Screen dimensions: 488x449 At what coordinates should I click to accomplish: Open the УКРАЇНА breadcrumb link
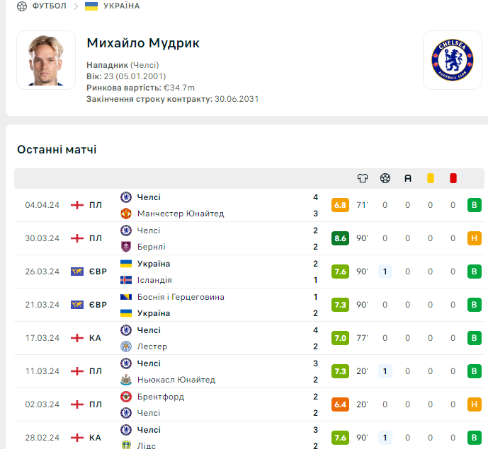pyautogui.click(x=121, y=6)
